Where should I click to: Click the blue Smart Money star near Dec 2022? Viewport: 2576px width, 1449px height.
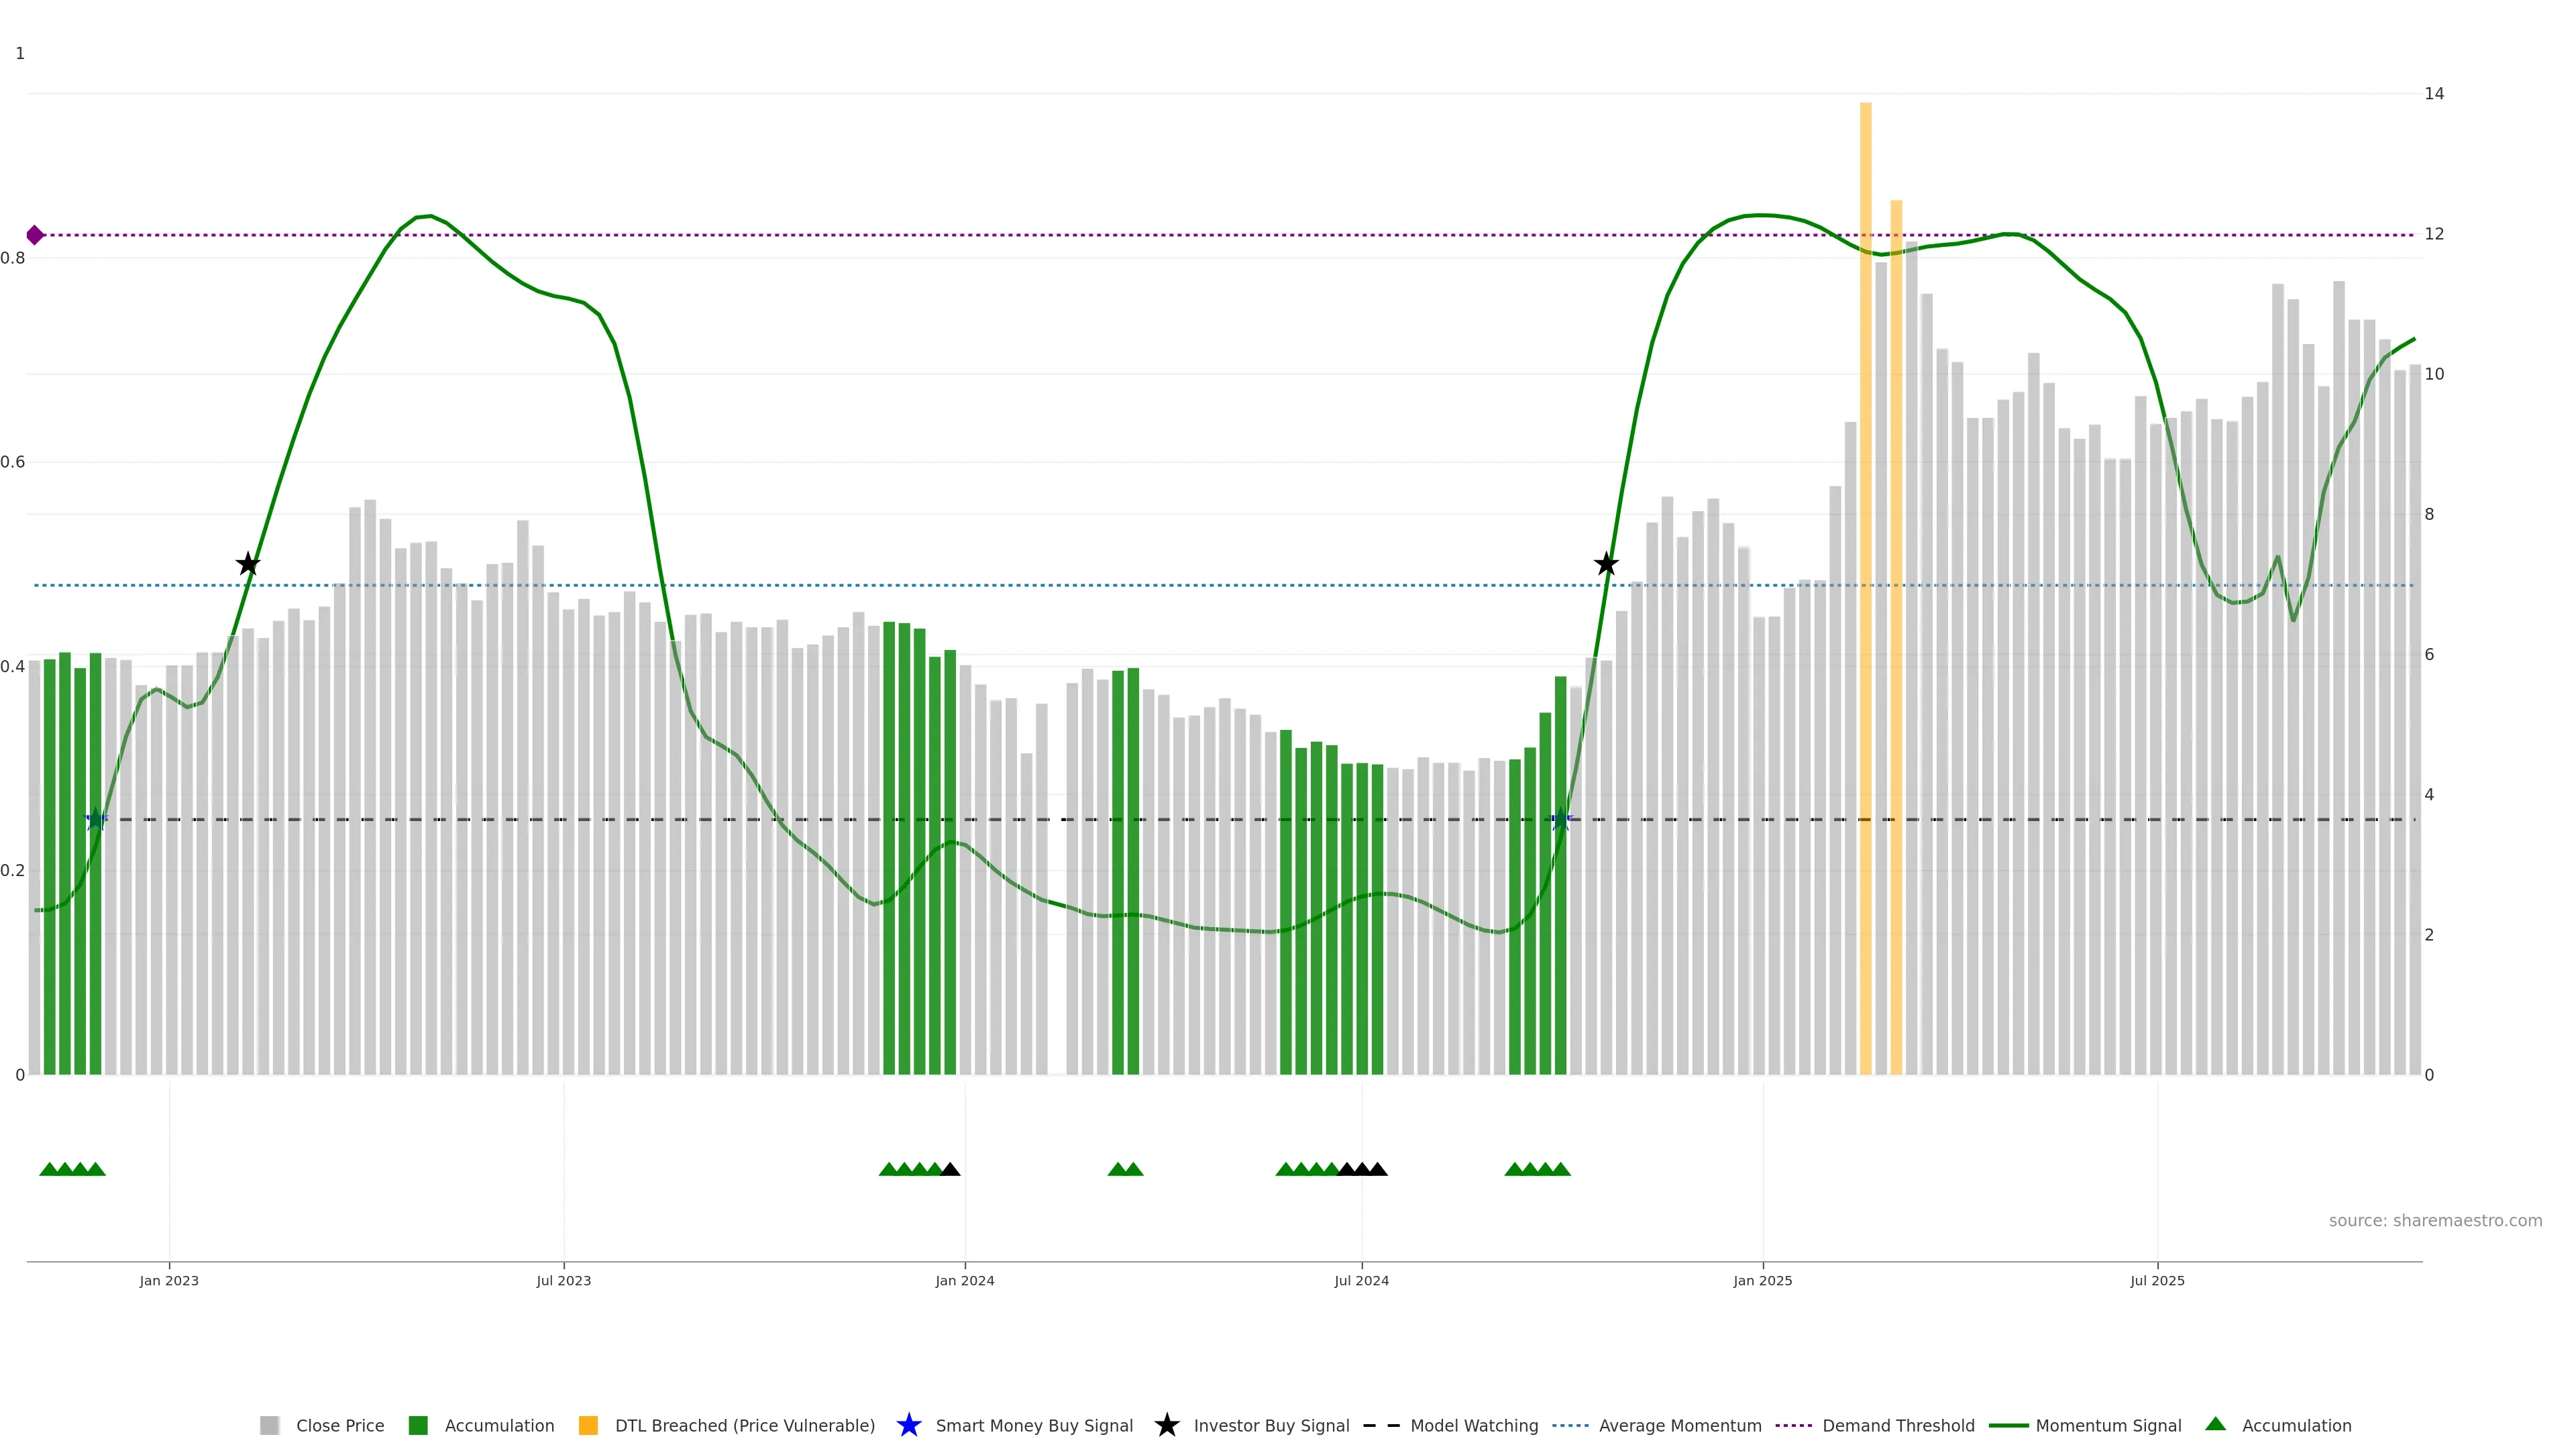pyautogui.click(x=96, y=820)
